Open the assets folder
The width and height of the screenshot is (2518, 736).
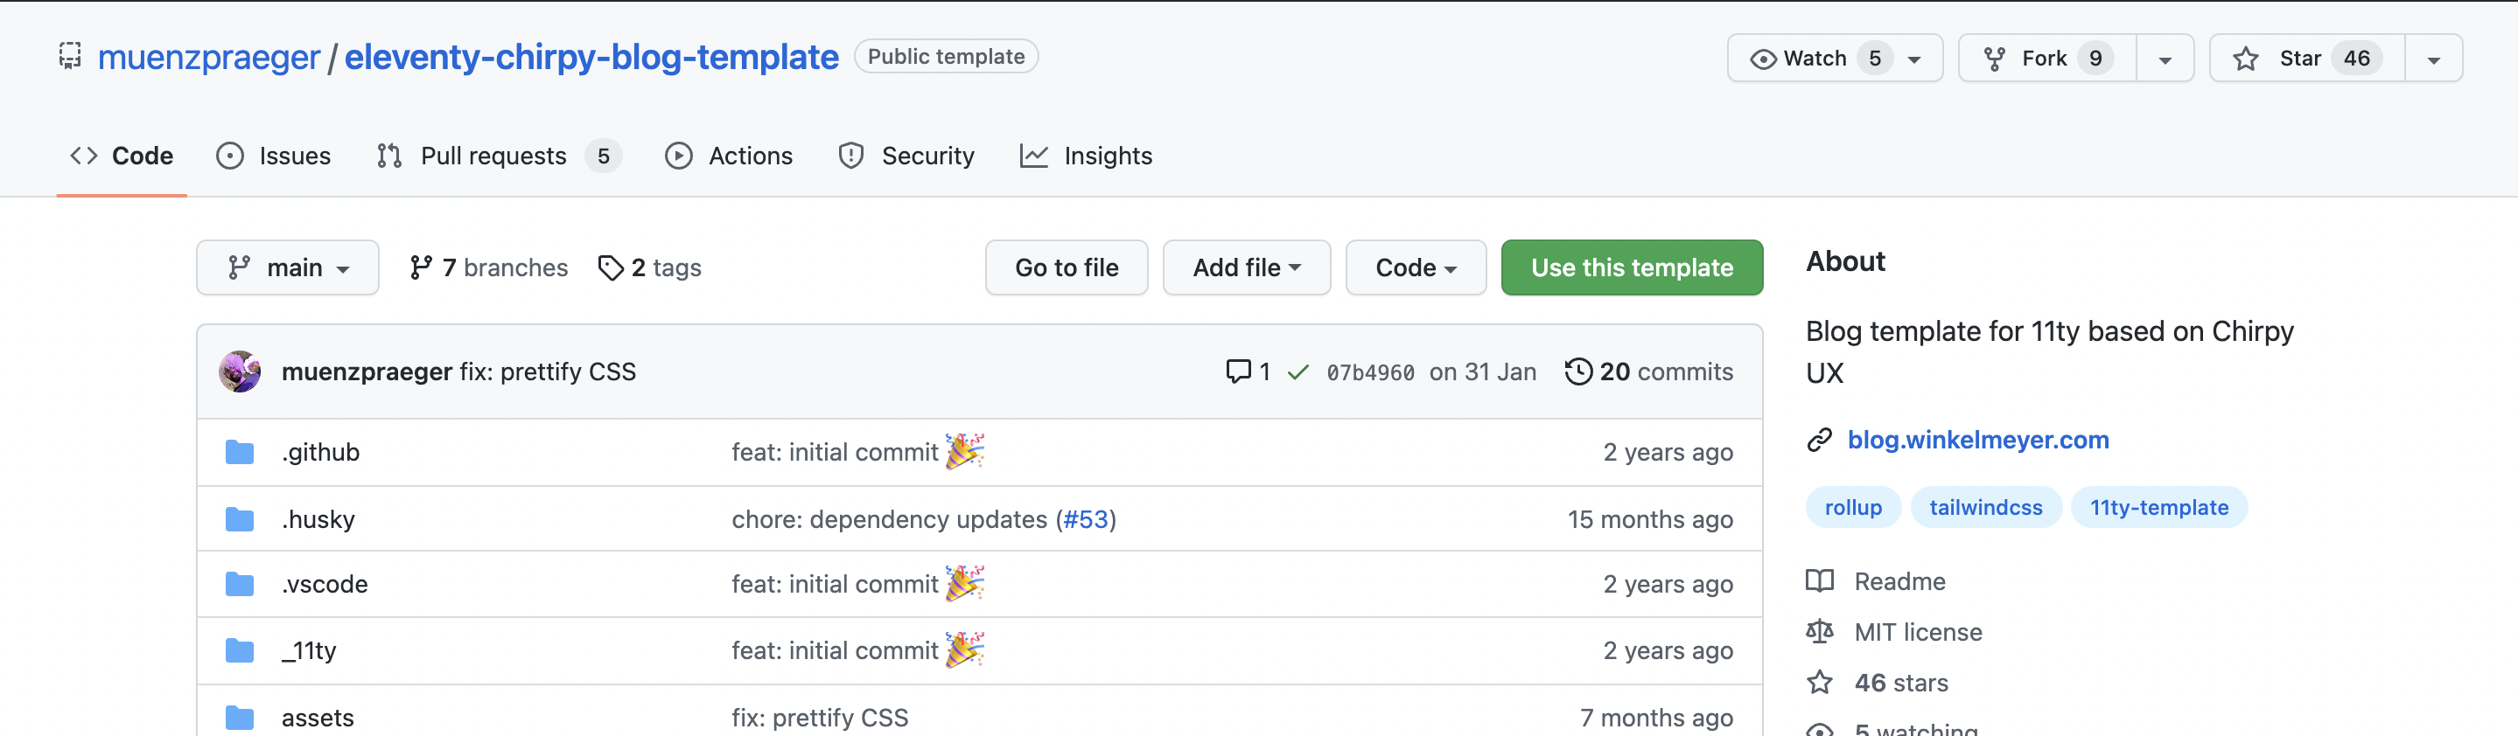(x=318, y=718)
